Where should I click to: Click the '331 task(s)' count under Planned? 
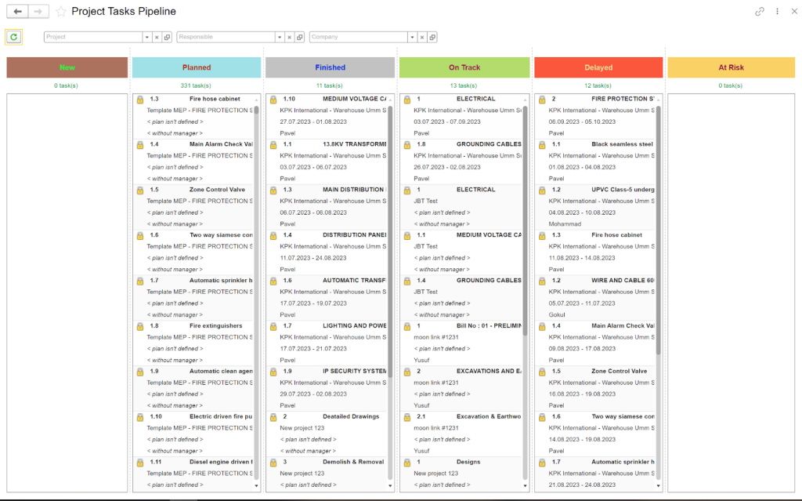pyautogui.click(x=195, y=85)
